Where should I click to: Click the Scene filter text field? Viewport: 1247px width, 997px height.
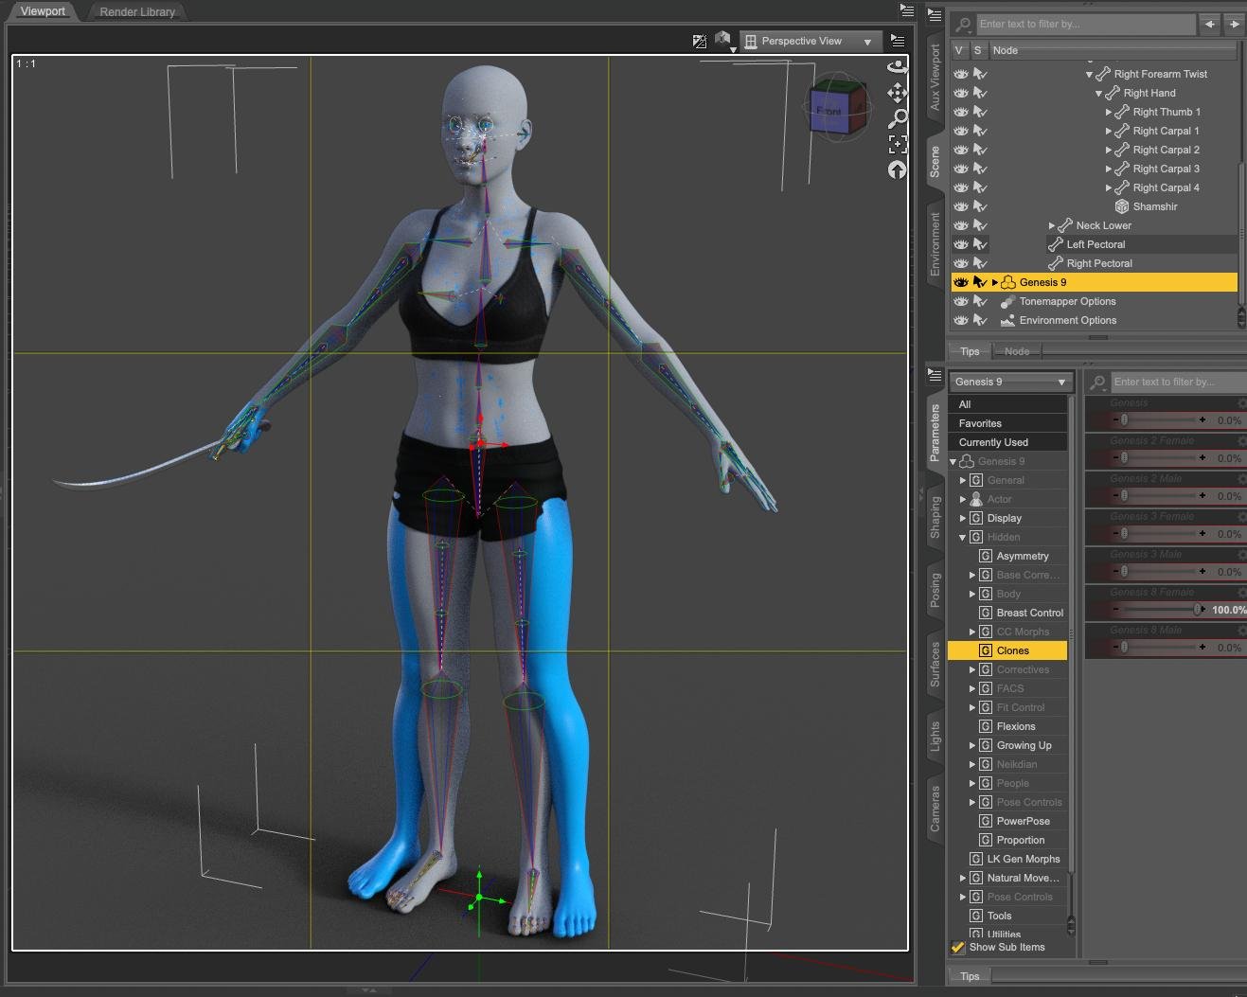[1086, 24]
